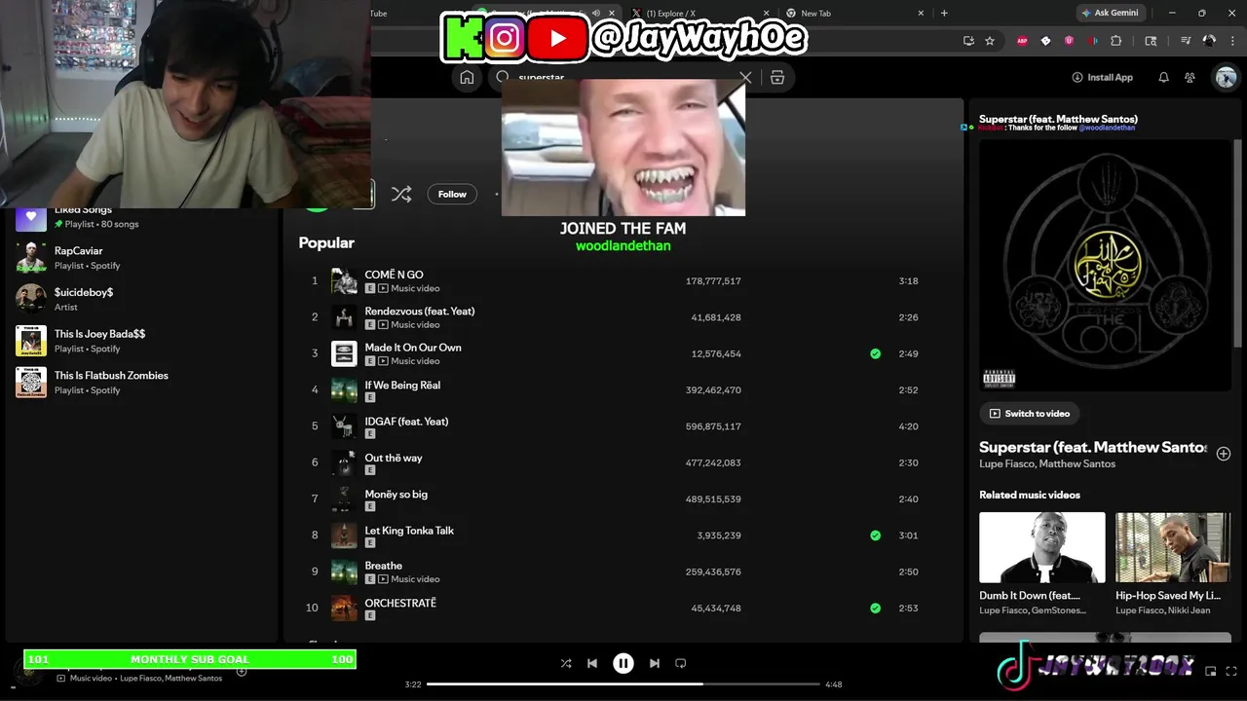The width and height of the screenshot is (1247, 701).
Task: Open Superstar (feat. Matthew Santos) title link
Action: point(1093,447)
